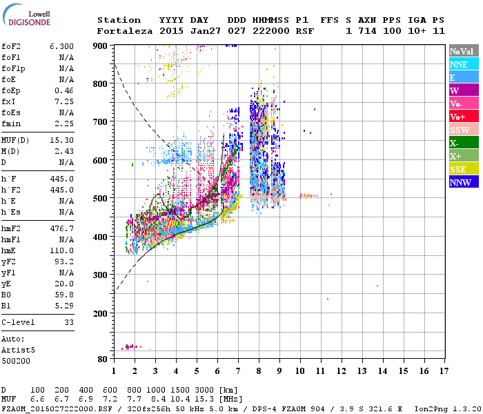Click the blue NNW legend swatch
Viewport: 483px width, 414px height.
click(x=462, y=182)
